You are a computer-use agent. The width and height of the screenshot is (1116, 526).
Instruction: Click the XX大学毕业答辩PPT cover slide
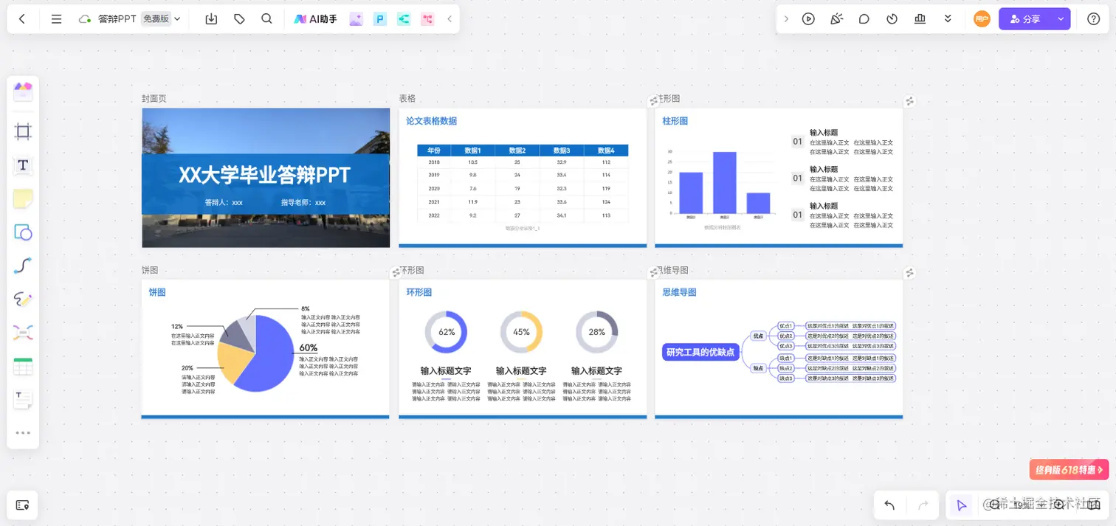click(x=266, y=178)
